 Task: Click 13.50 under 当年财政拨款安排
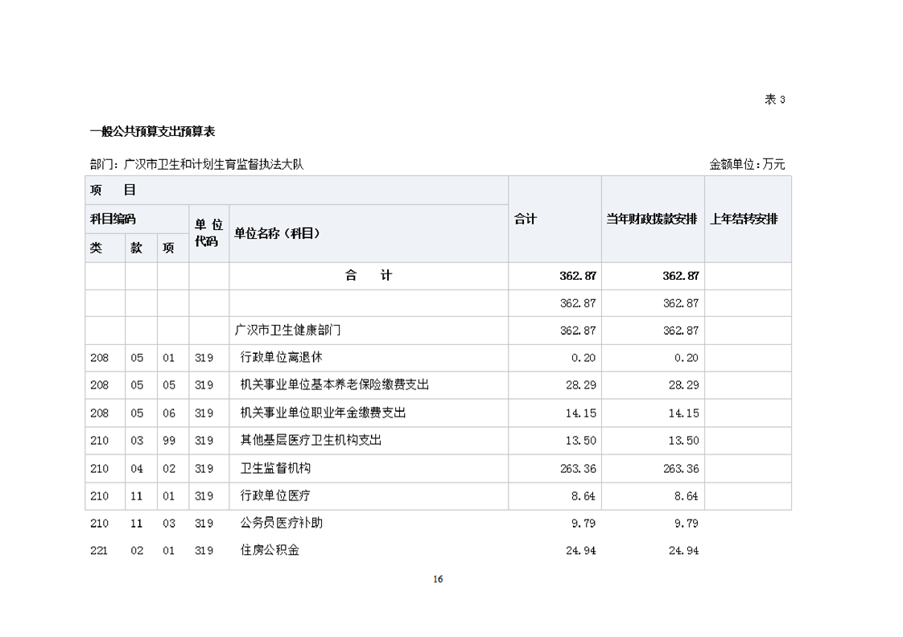pos(683,441)
